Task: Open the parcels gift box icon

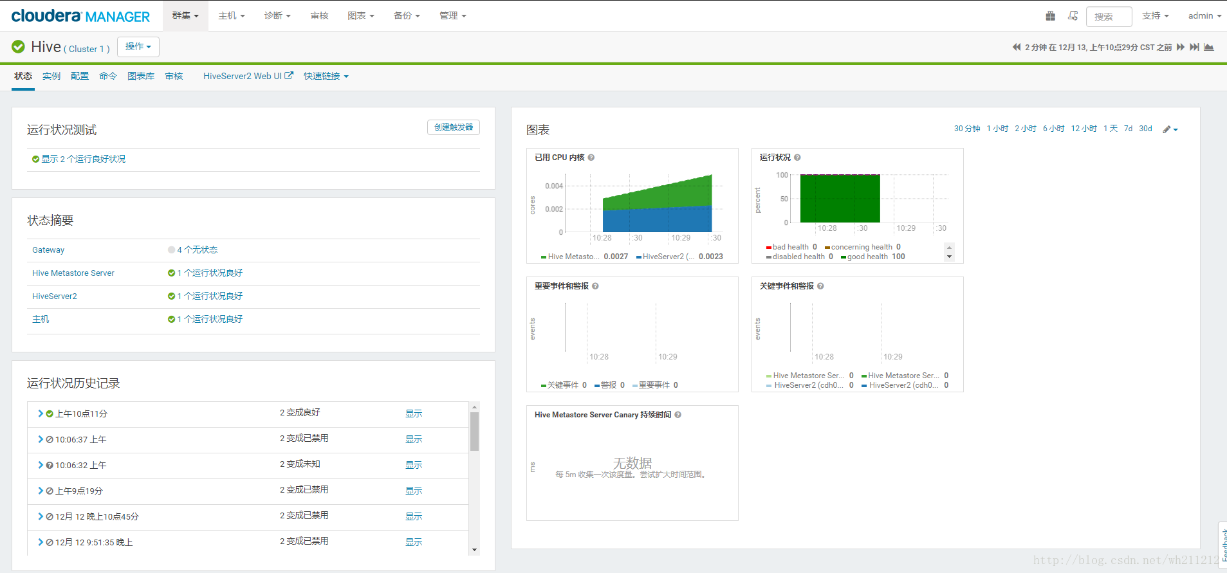Action: 1050,15
